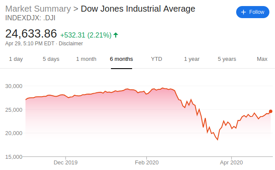Click the Feb 2020 axis marker
Image resolution: width=275 pixels, height=170 pixels.
147,163
